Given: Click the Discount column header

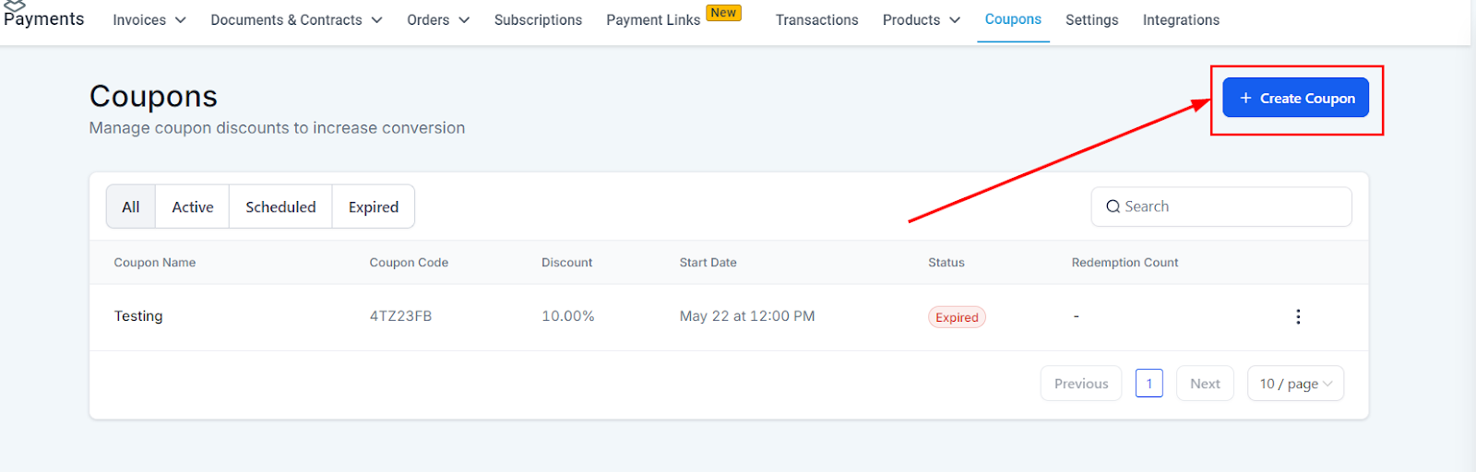Looking at the screenshot, I should [566, 263].
